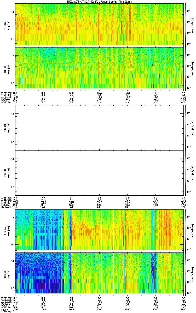Click the "THD B∥ freq [Hz]" axis label
Screen dimensions: 196x313
[6, 172]
